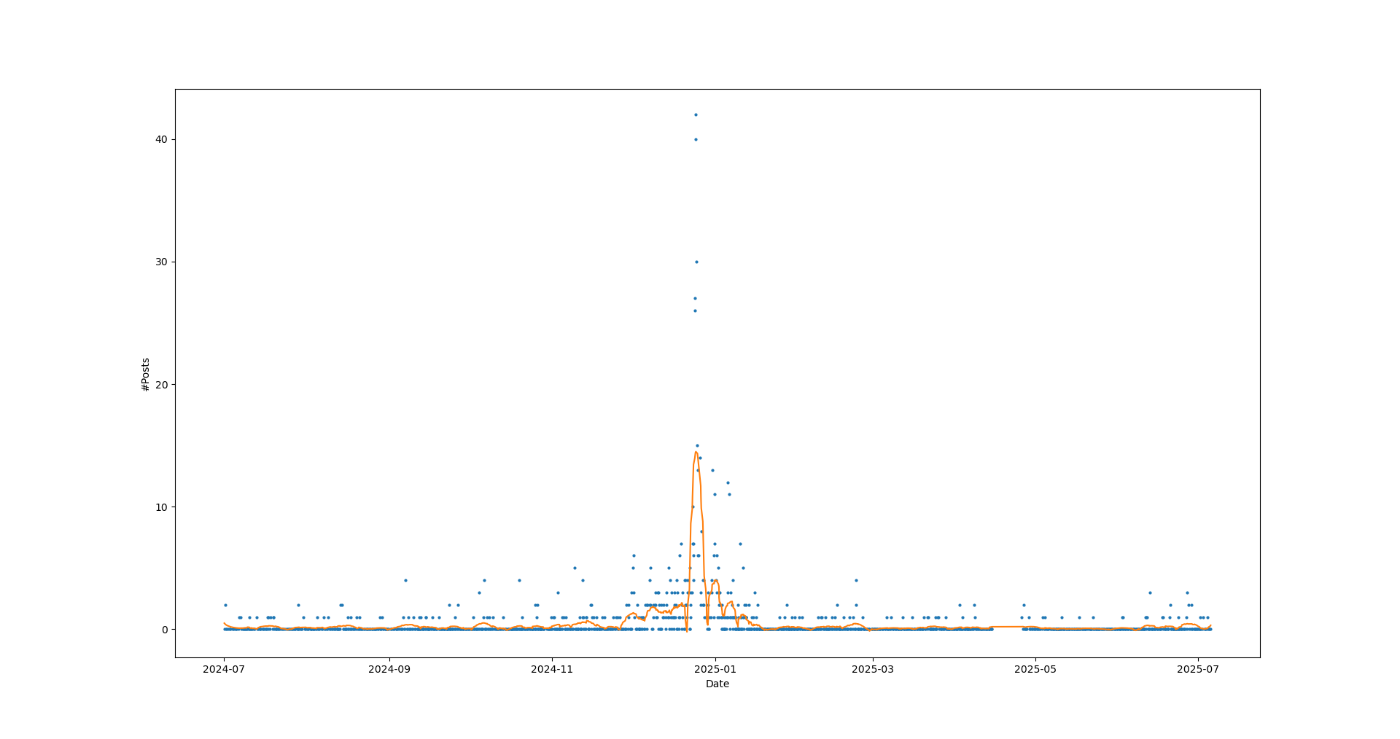Click the peak of the orange line
Image resolution: width=1400 pixels, height=739 pixels.
click(696, 452)
